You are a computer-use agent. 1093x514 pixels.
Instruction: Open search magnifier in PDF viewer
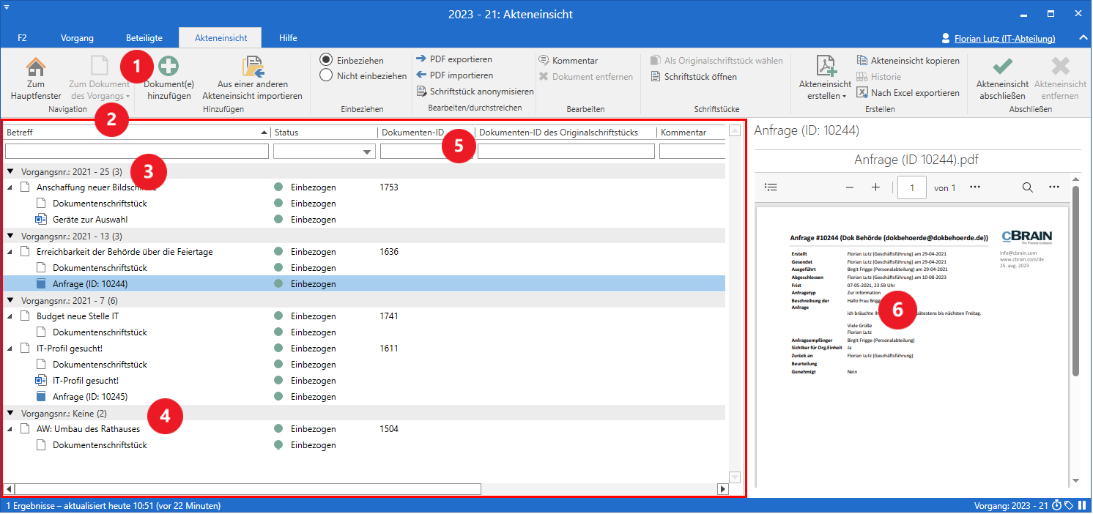click(1028, 187)
